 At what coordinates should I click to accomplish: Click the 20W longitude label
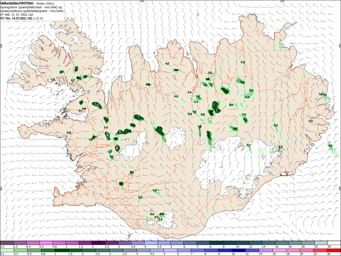(x=142, y=1)
